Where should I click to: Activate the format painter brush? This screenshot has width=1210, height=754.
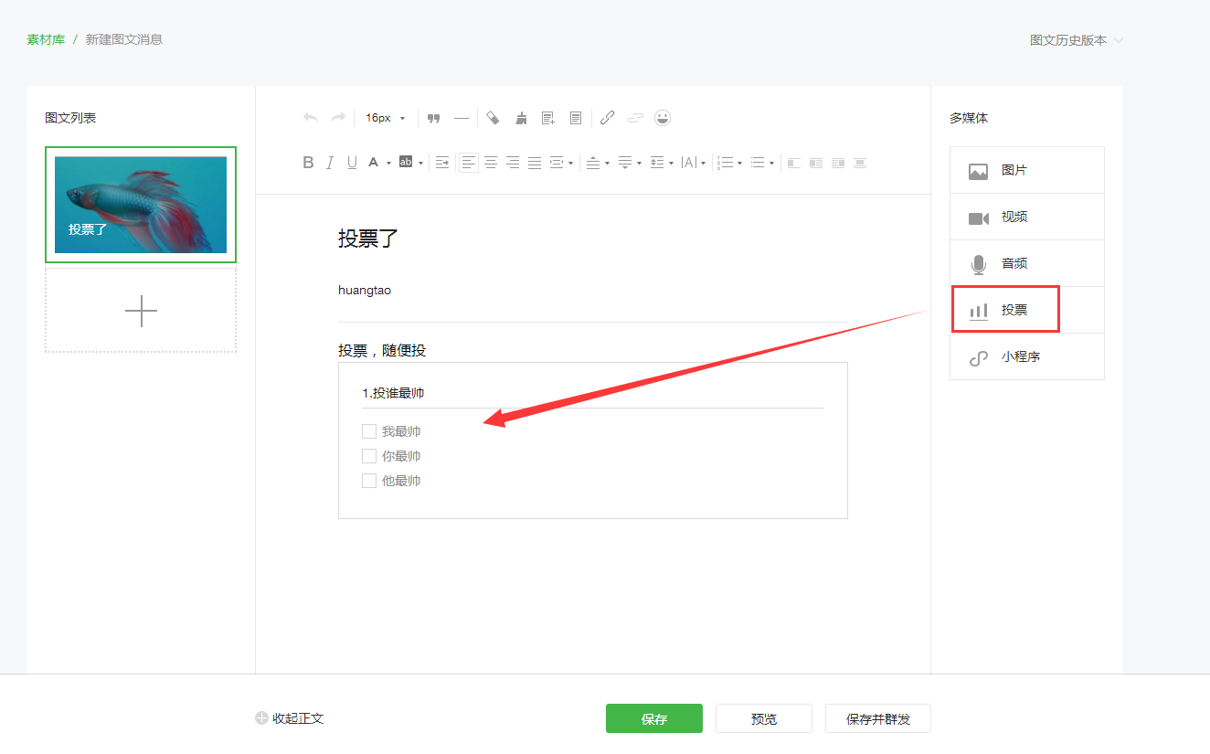pyautogui.click(x=521, y=118)
